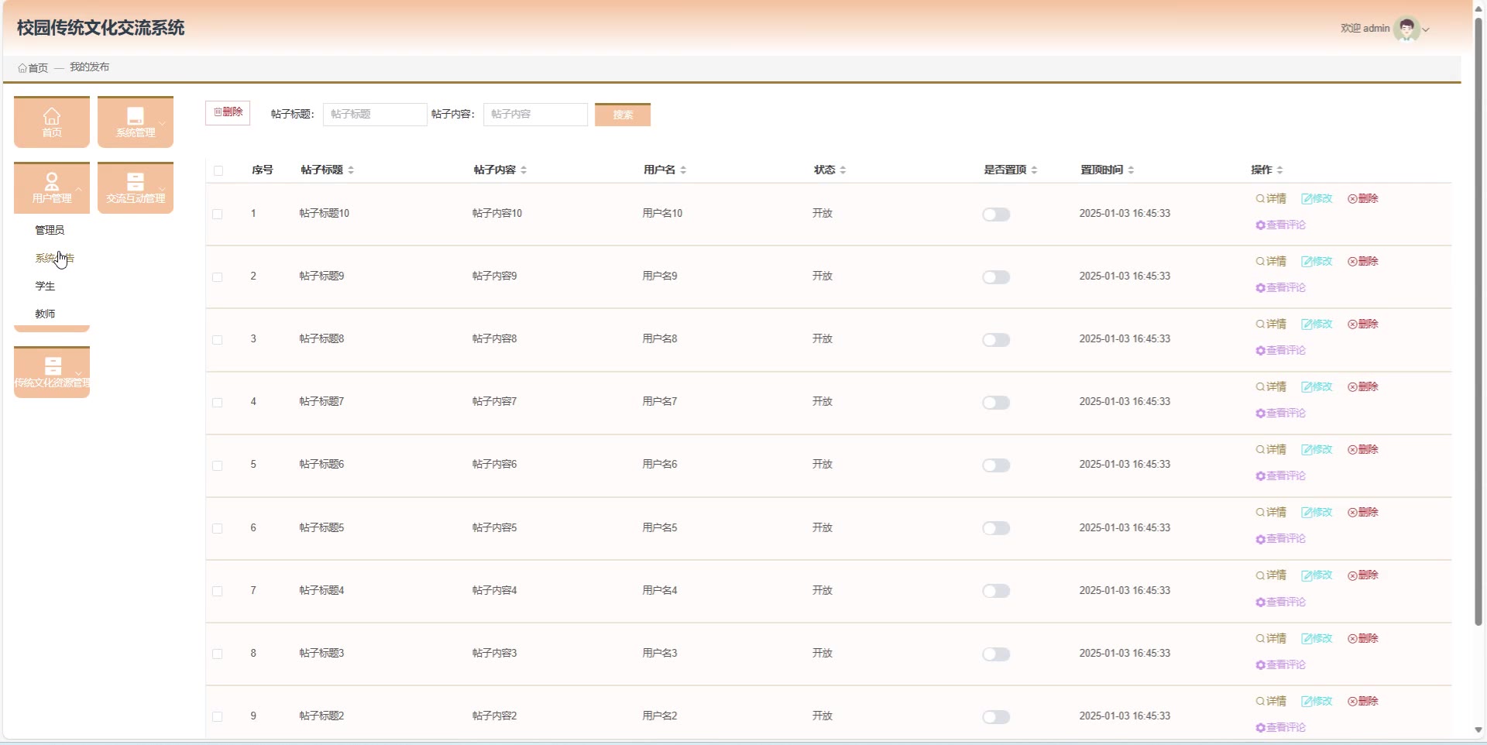Screen dimensions: 1487x745
Task: Select 管理员 in user management submenu
Action: point(50,230)
